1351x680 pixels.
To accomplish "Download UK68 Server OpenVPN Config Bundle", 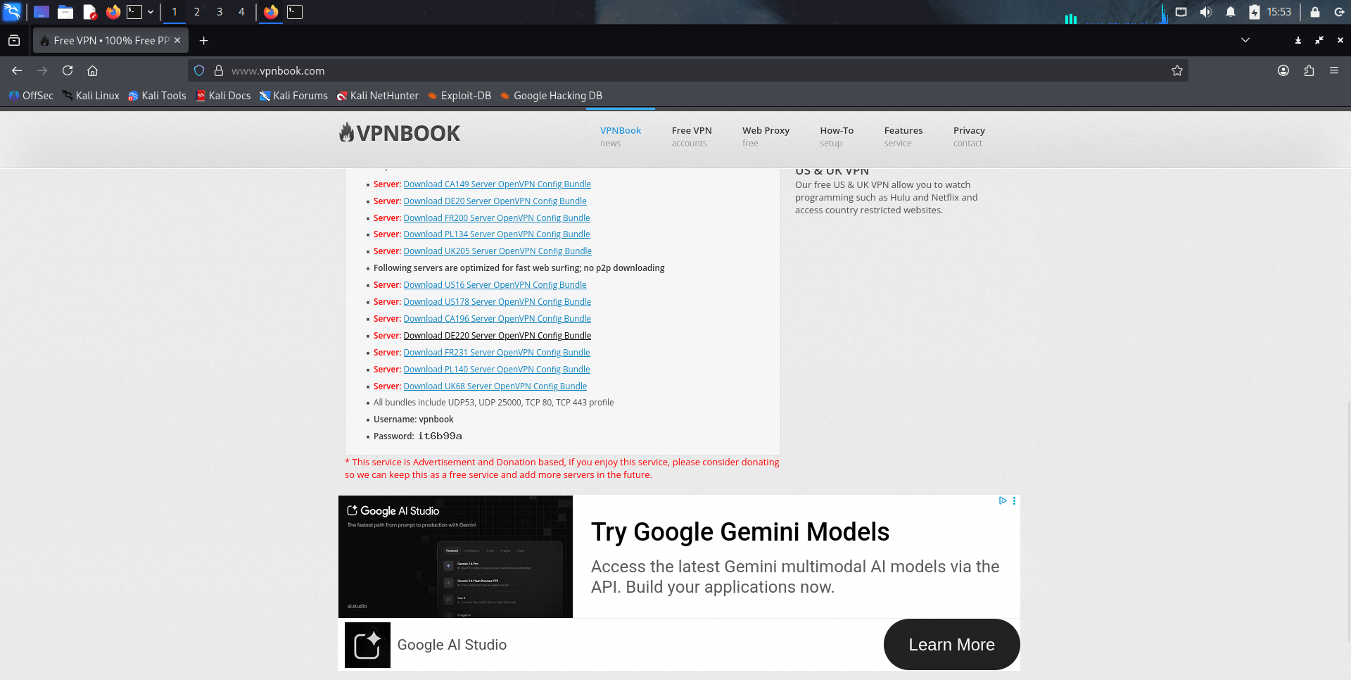I will [495, 386].
